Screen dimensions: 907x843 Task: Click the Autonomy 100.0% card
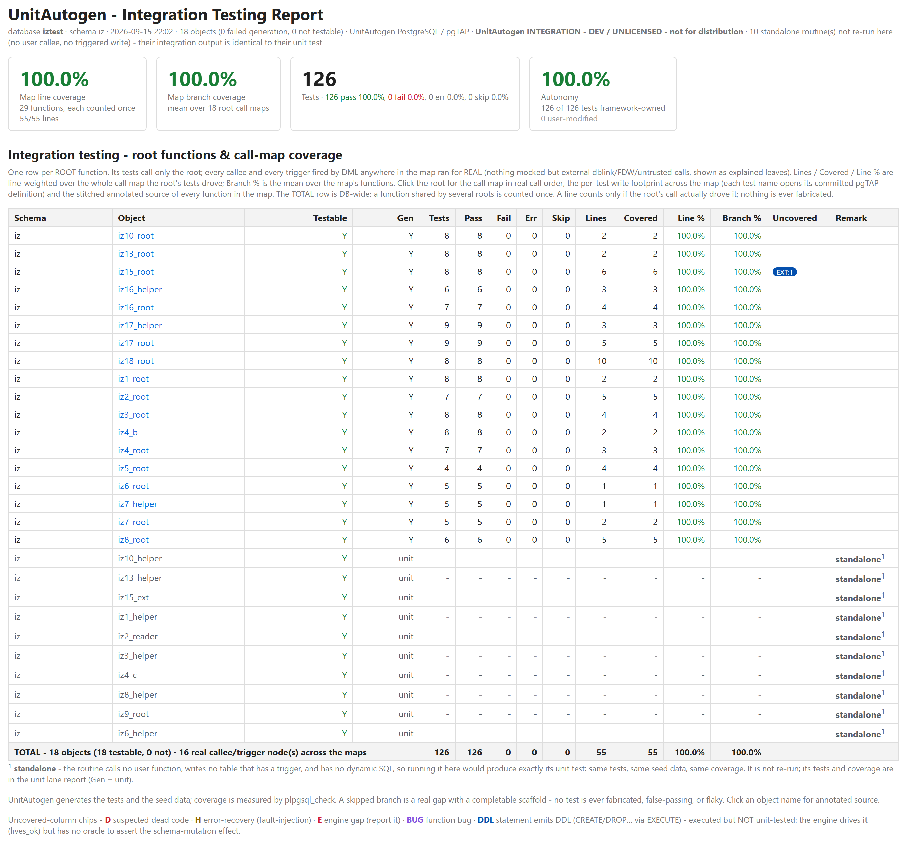tap(603, 94)
